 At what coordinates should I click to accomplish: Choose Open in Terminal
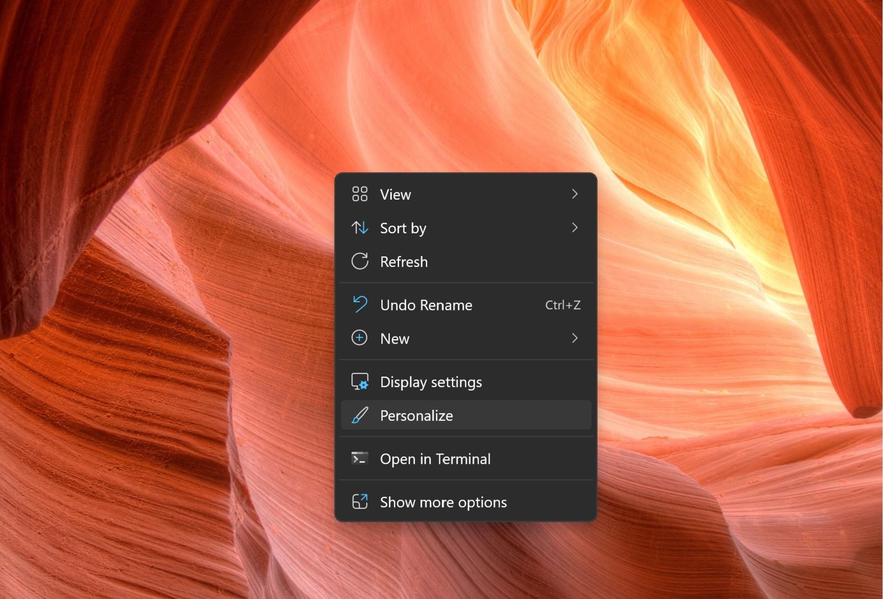point(466,459)
